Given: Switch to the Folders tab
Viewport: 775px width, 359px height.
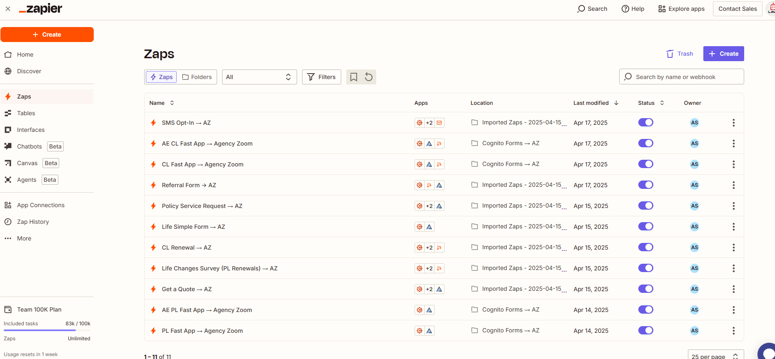Looking at the screenshot, I should tap(197, 77).
